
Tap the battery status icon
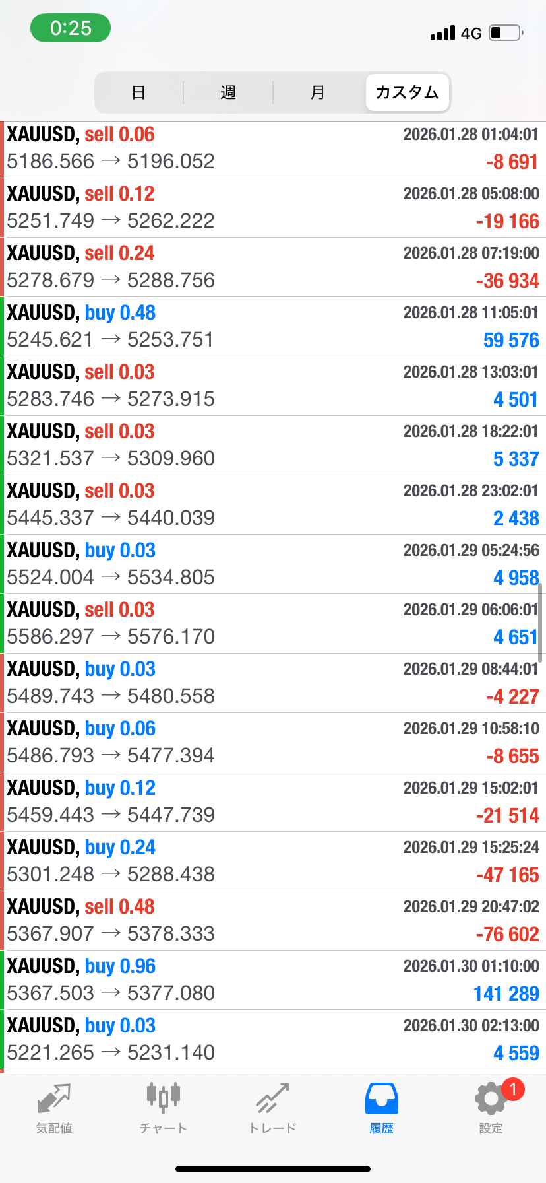point(506,33)
